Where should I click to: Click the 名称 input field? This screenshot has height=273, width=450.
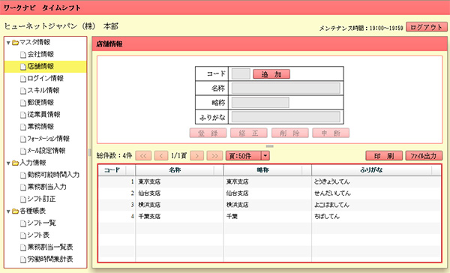[286, 88]
